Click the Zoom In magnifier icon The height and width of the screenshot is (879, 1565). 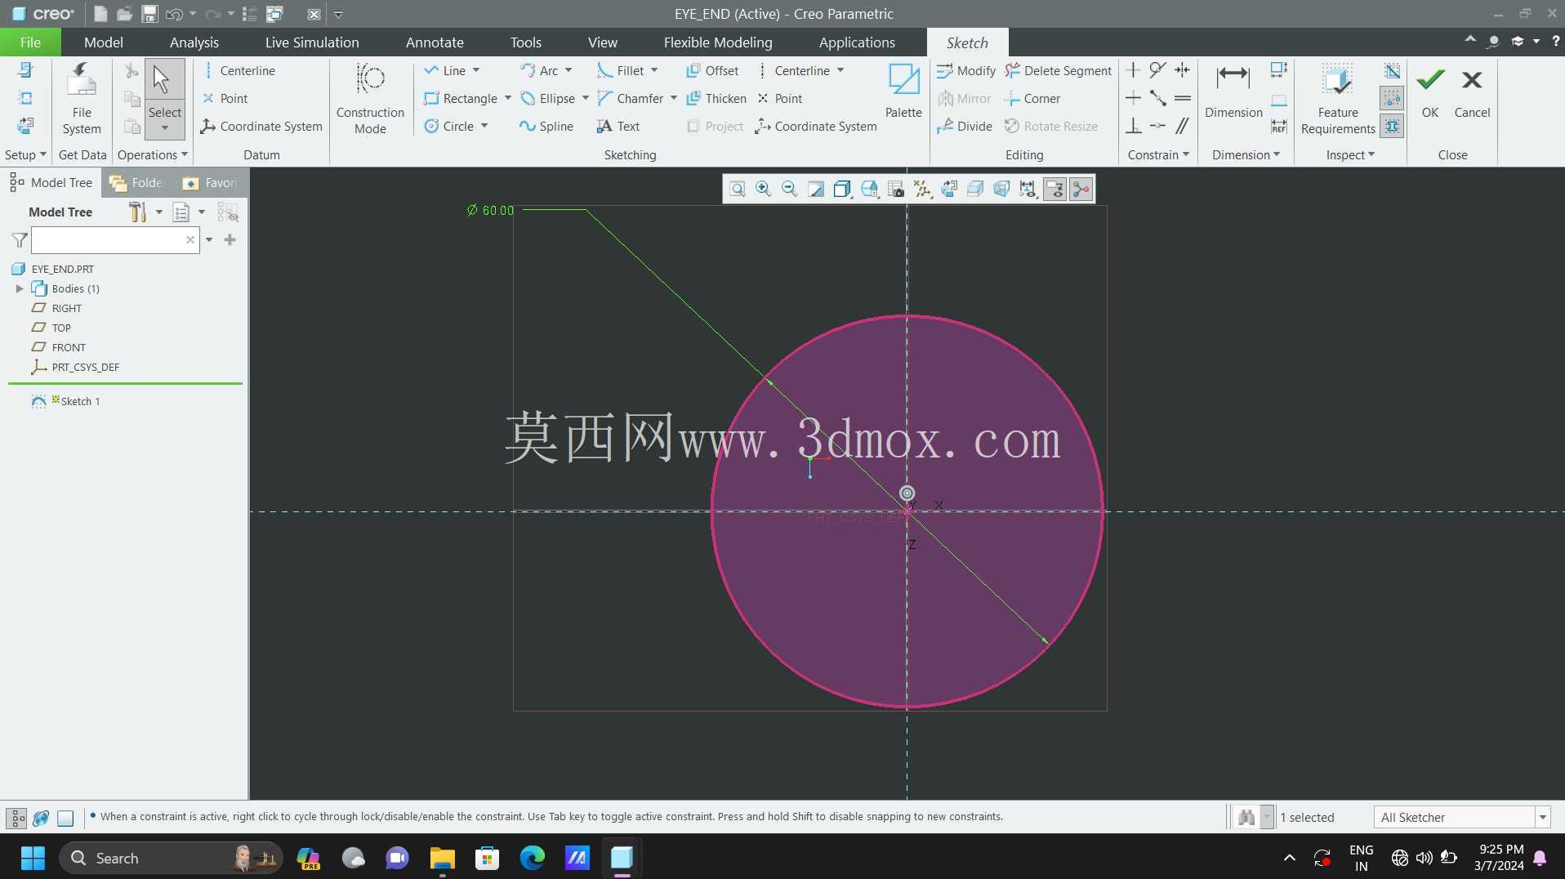coord(764,190)
